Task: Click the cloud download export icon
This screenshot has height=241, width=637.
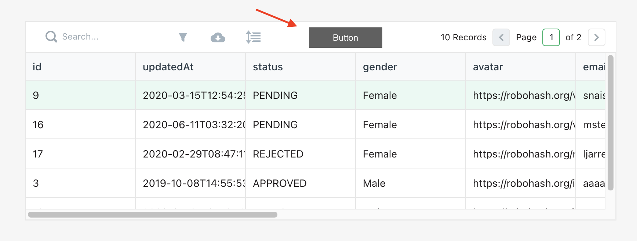Action: 218,37
